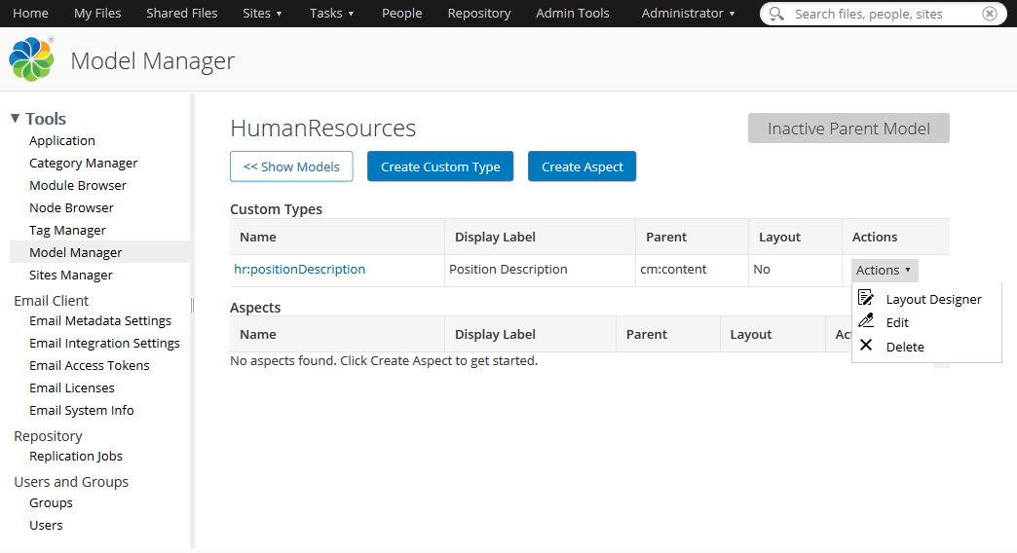Open Email System Info in sidebar
The image size is (1017, 553).
[x=82, y=411]
